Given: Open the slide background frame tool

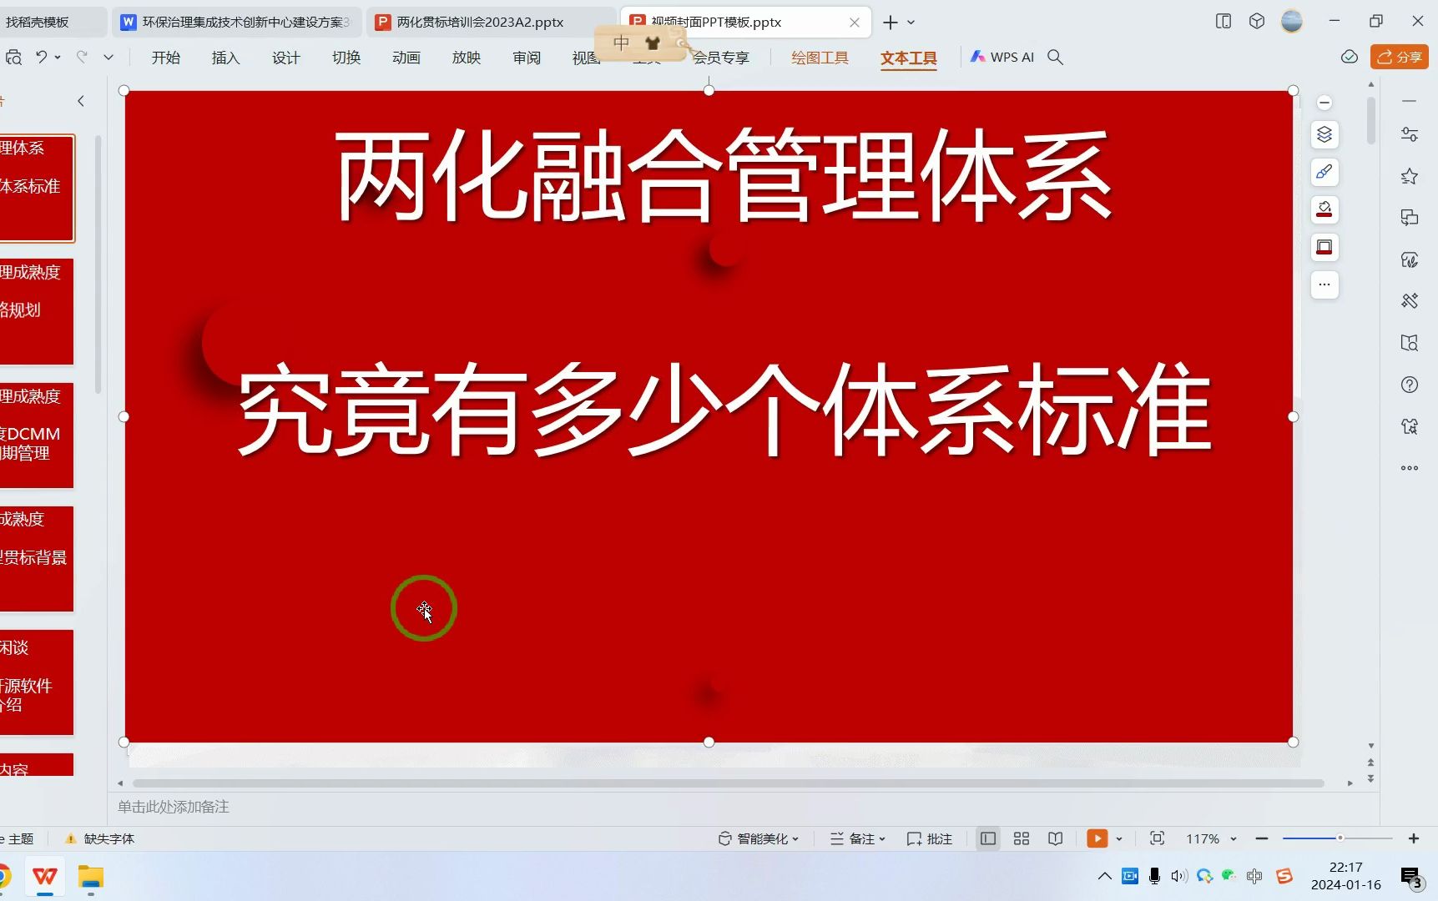Looking at the screenshot, I should 1324,247.
